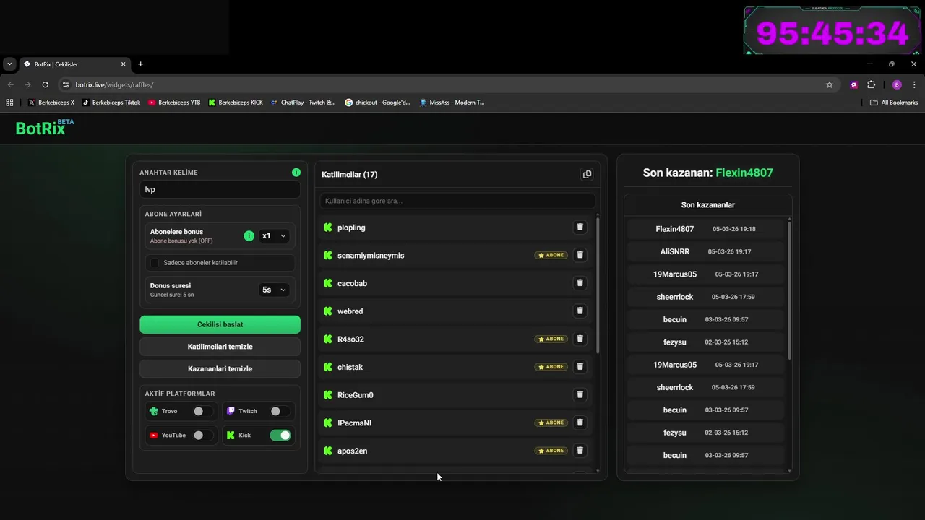Click the participants list scrollbar
This screenshot has height=520, width=925.
point(598,284)
